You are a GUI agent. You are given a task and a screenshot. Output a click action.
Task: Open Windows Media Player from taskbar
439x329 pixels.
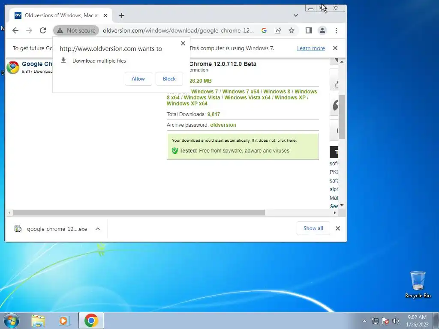click(64, 320)
